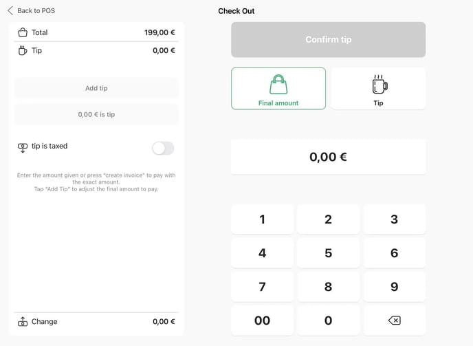Click the Total bag icon

[23, 32]
